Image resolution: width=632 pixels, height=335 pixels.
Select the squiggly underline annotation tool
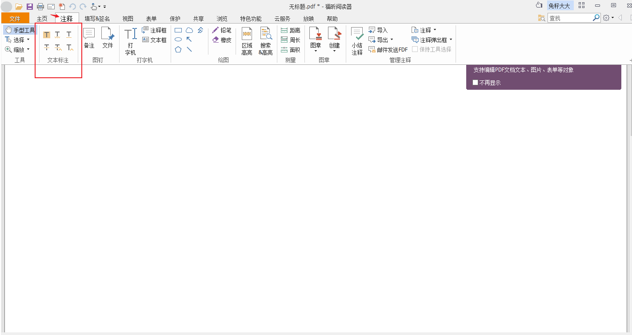(57, 34)
